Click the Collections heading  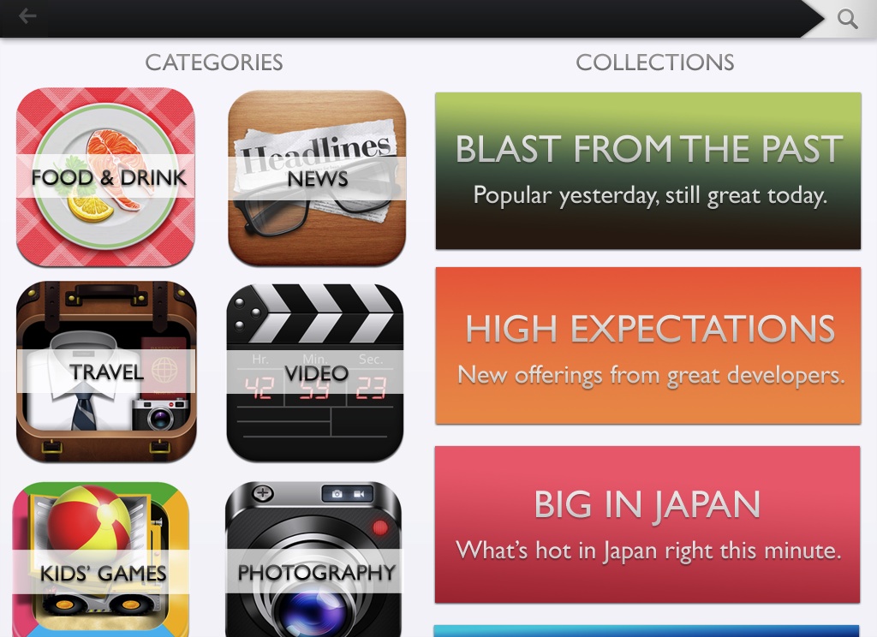coord(655,63)
